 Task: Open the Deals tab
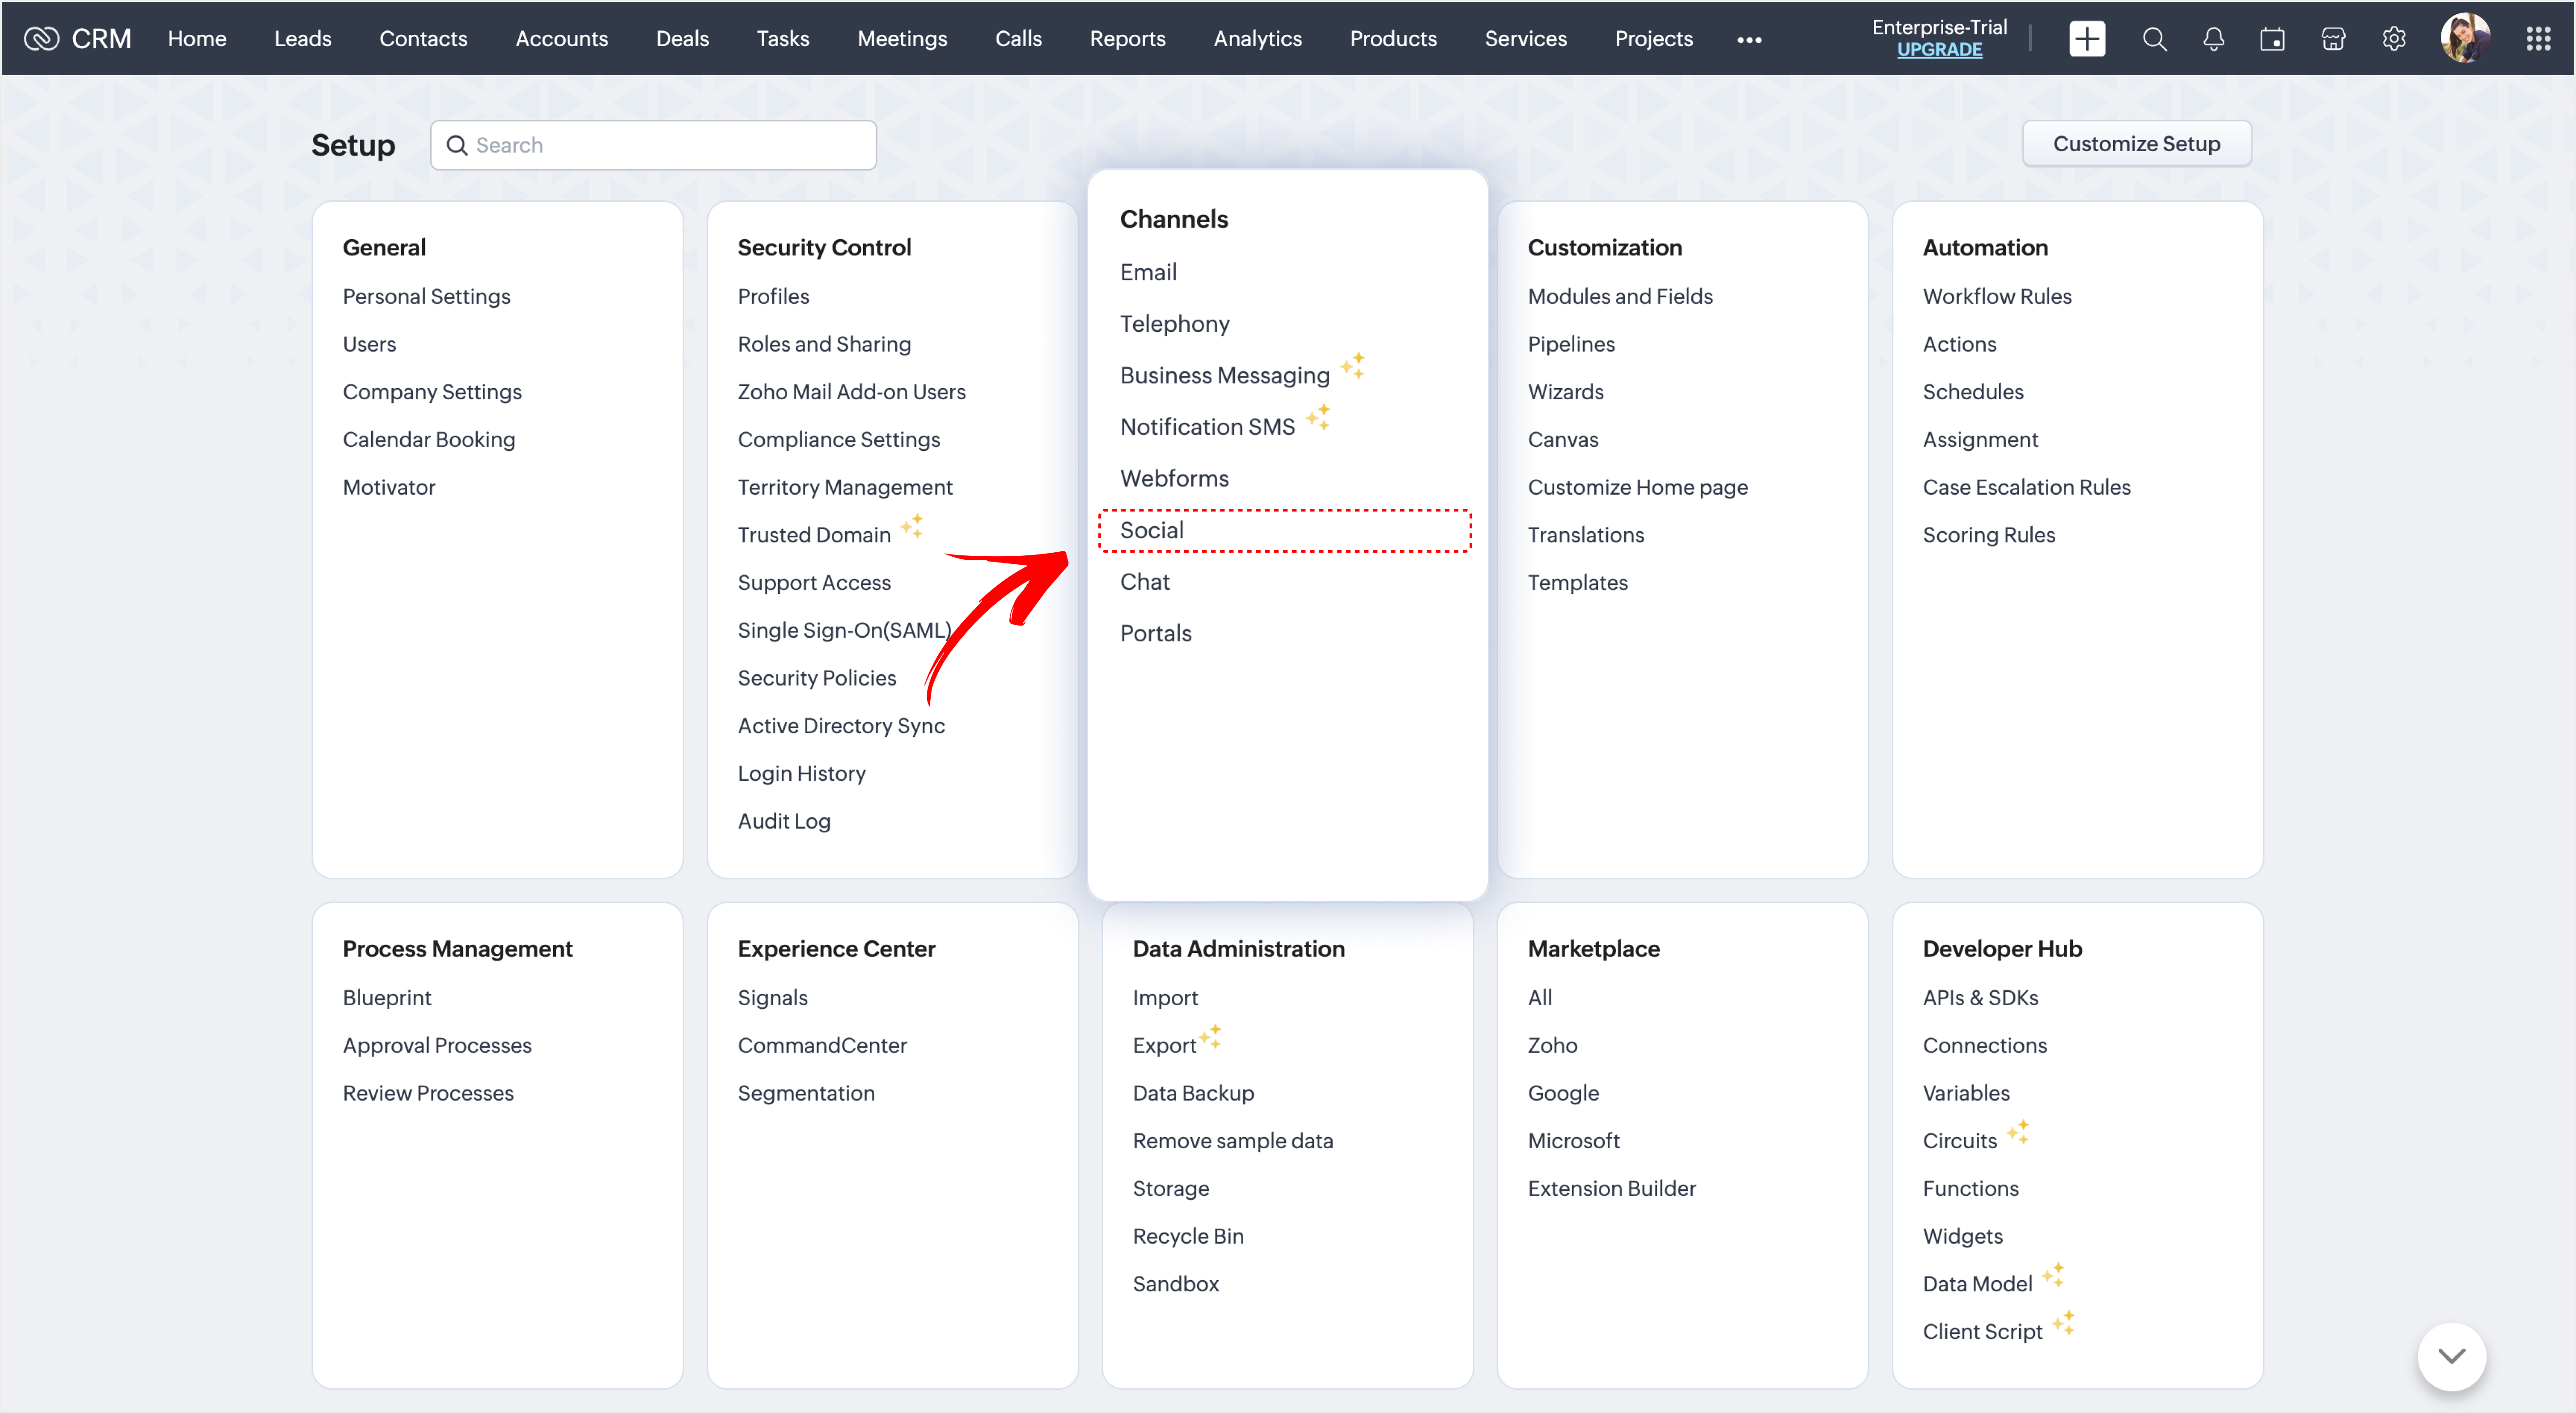tap(682, 39)
